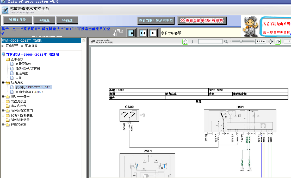291x178 pixels.
Task: Click the 若出现白屏无图形 red link
Action: [x=277, y=32]
